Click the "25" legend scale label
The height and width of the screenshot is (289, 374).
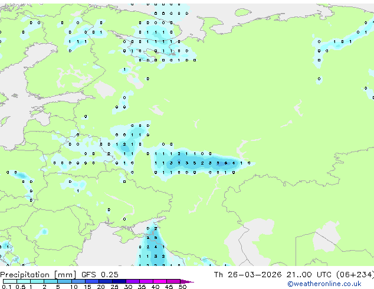[114, 287]
